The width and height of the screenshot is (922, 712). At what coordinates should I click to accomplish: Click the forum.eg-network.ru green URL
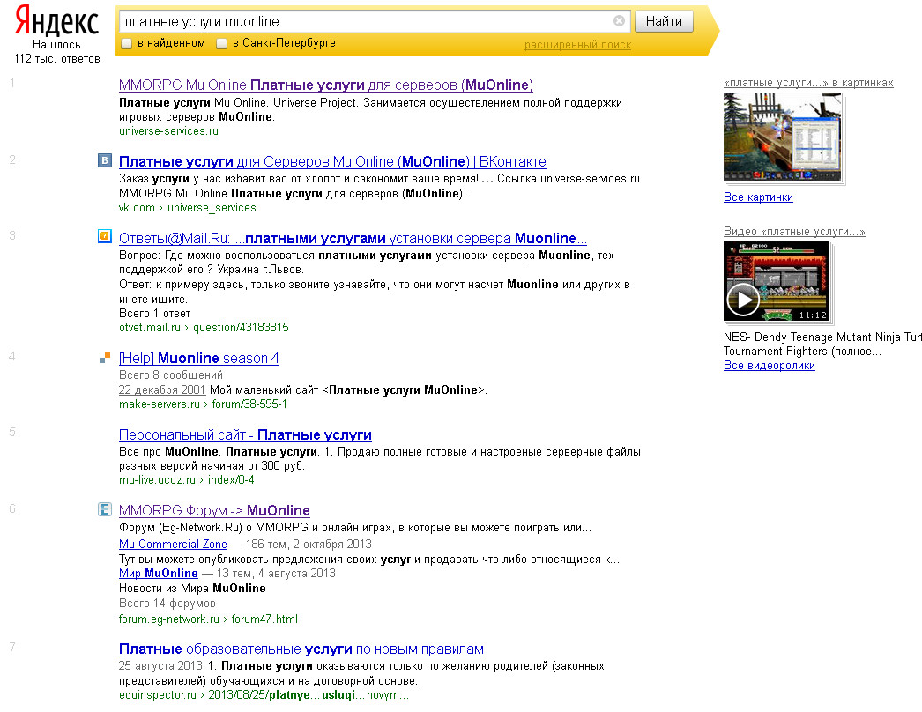(168, 619)
